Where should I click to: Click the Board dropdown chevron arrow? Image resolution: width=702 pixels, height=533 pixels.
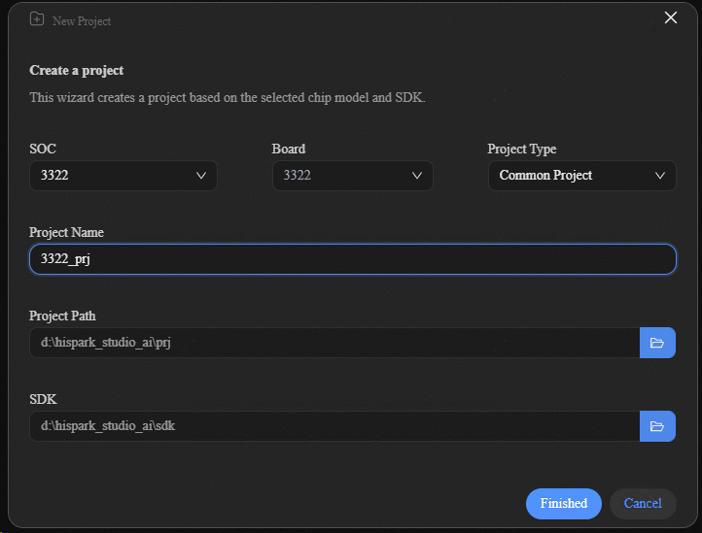[417, 176]
